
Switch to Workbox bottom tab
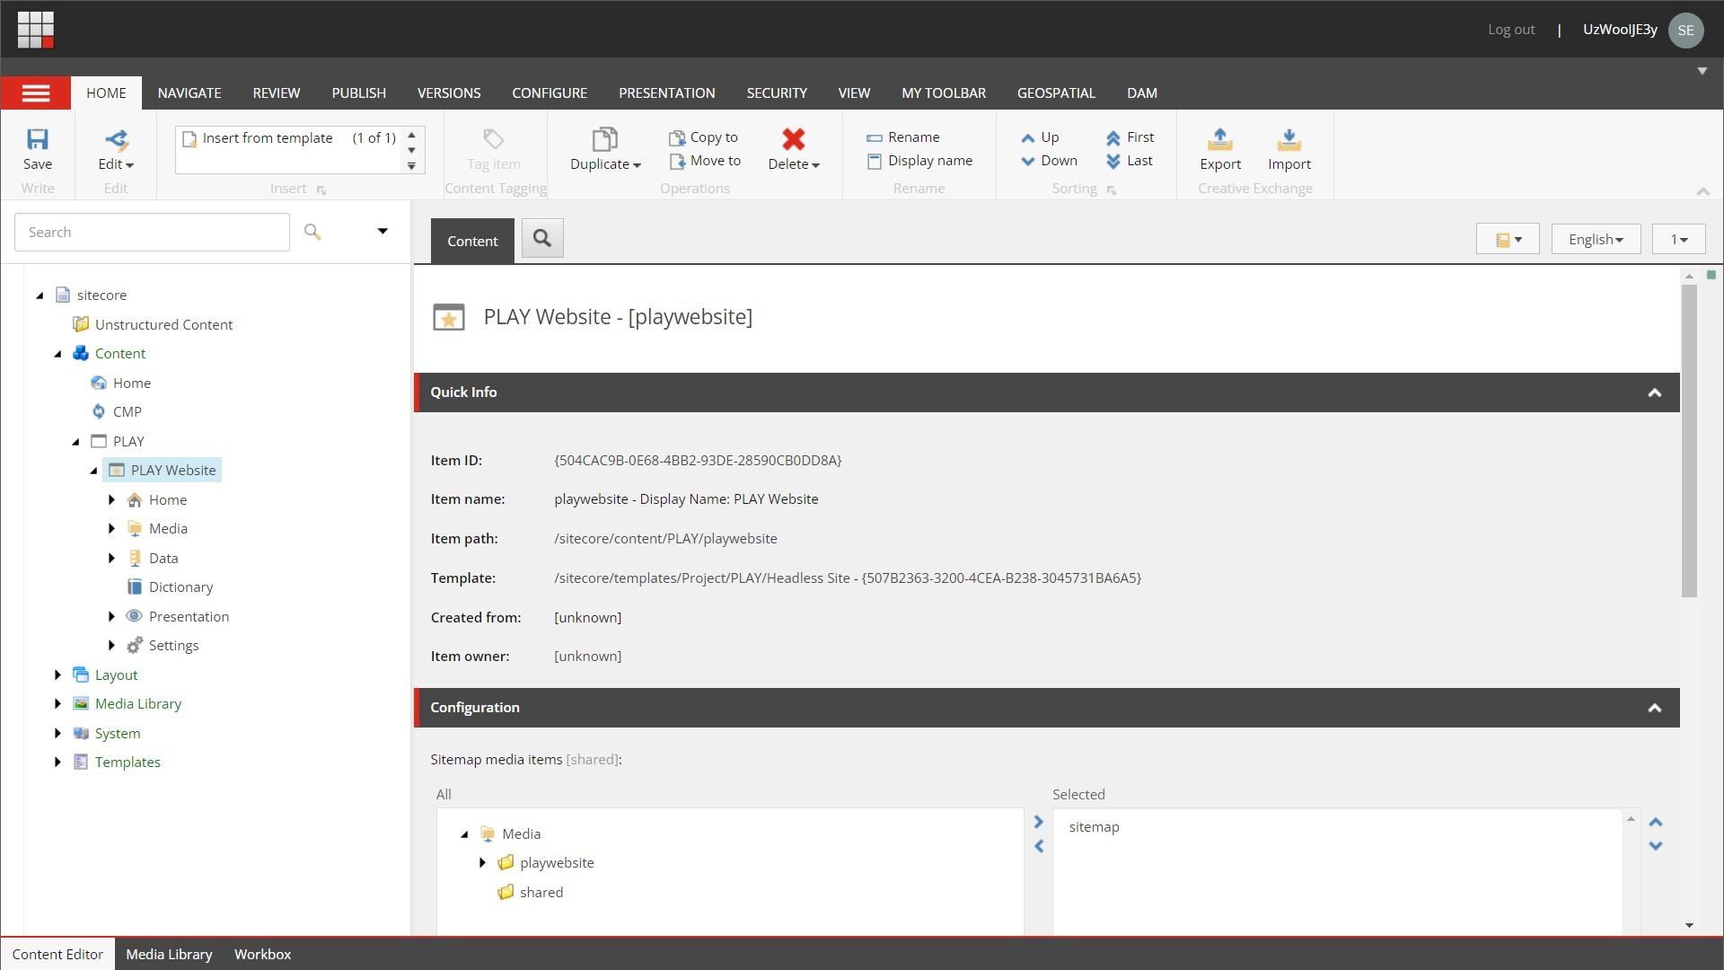262,954
